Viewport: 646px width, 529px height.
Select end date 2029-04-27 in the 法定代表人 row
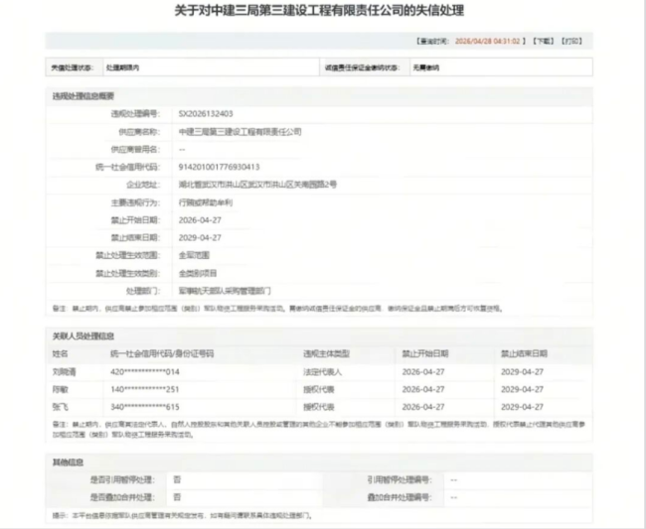pos(522,372)
